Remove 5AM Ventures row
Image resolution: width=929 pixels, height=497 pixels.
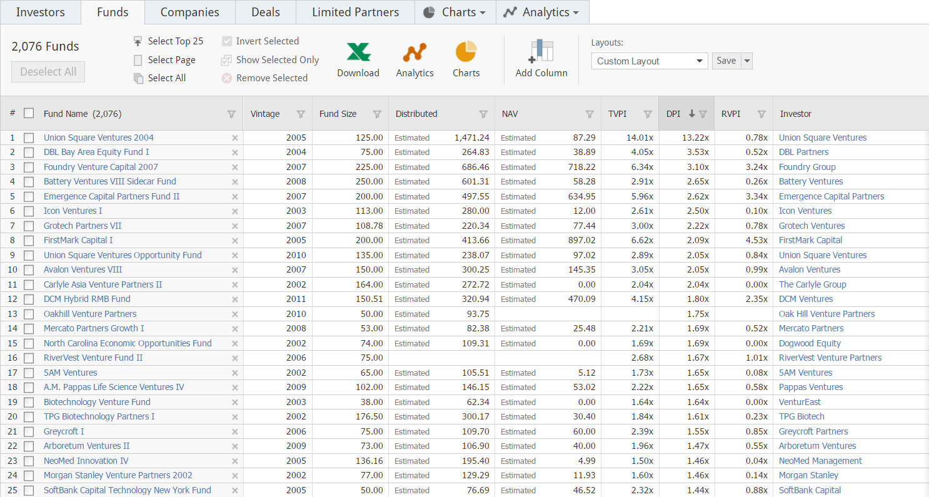click(x=235, y=373)
